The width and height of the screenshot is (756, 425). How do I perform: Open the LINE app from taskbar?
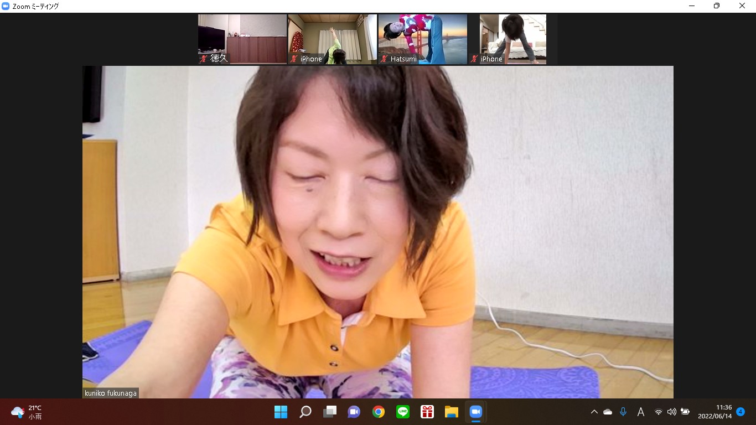click(x=403, y=412)
